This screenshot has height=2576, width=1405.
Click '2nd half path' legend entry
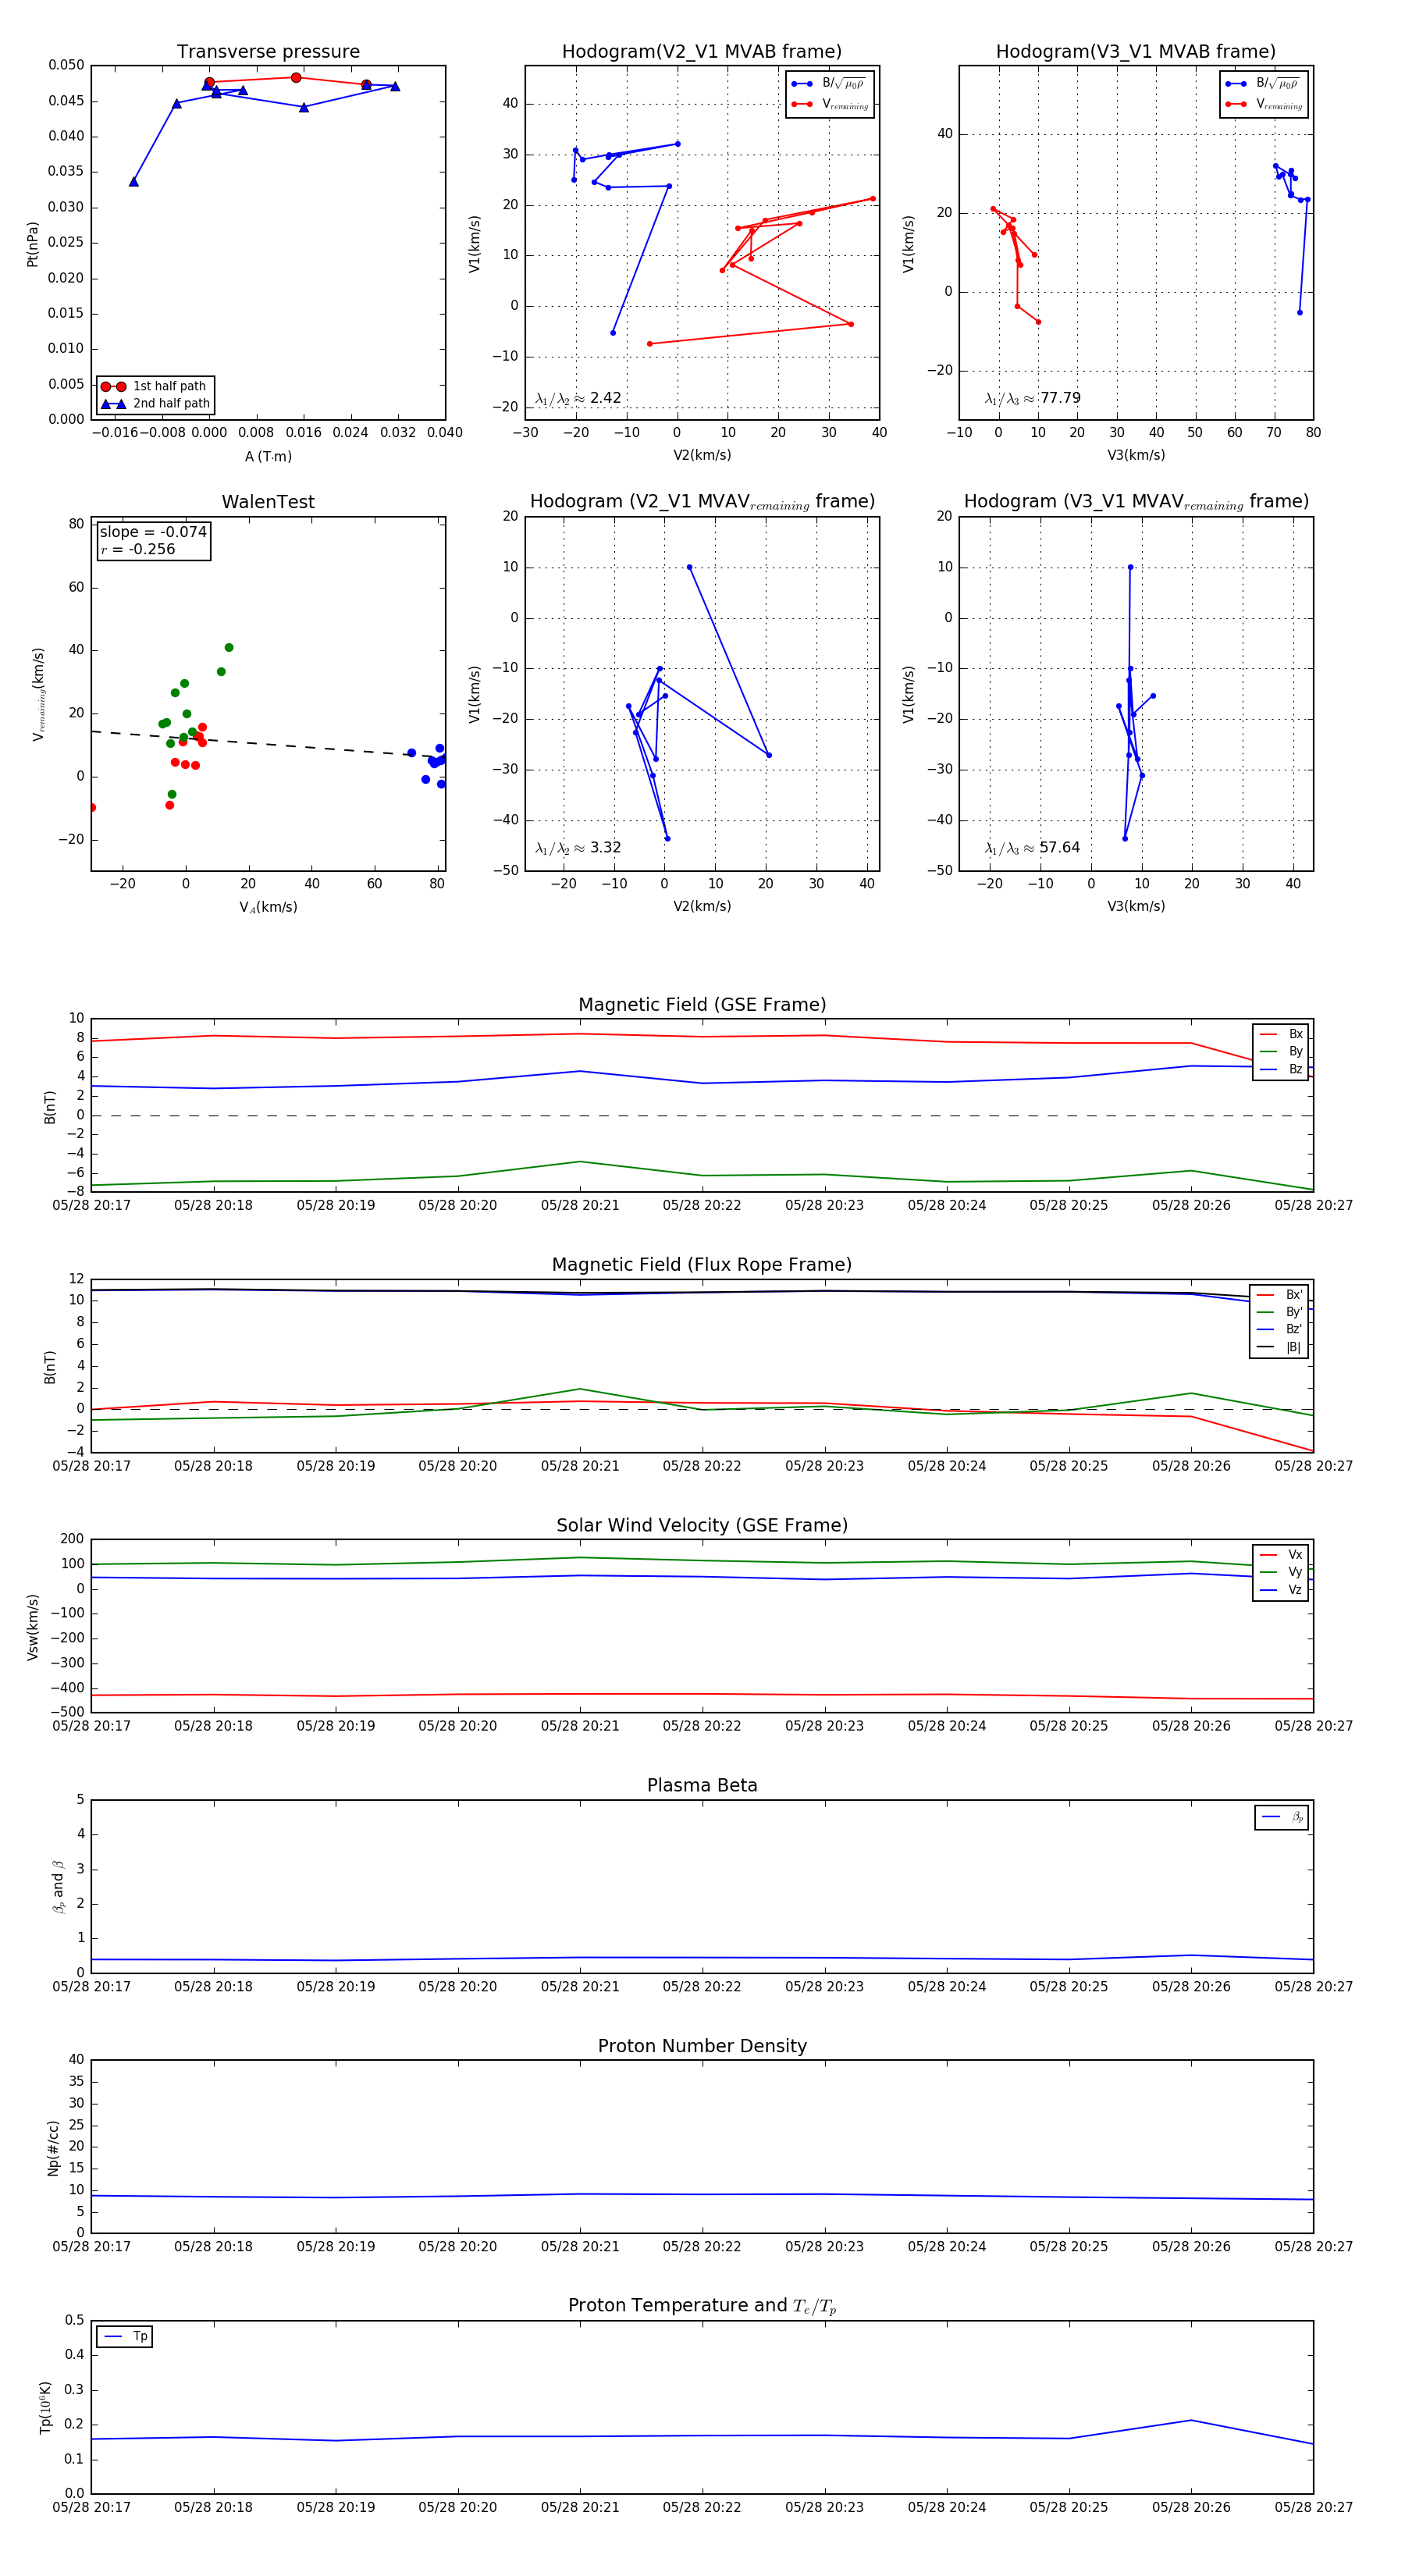pos(155,404)
